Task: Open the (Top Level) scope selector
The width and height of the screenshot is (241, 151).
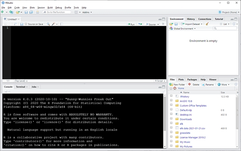Action: [x=21, y=81]
